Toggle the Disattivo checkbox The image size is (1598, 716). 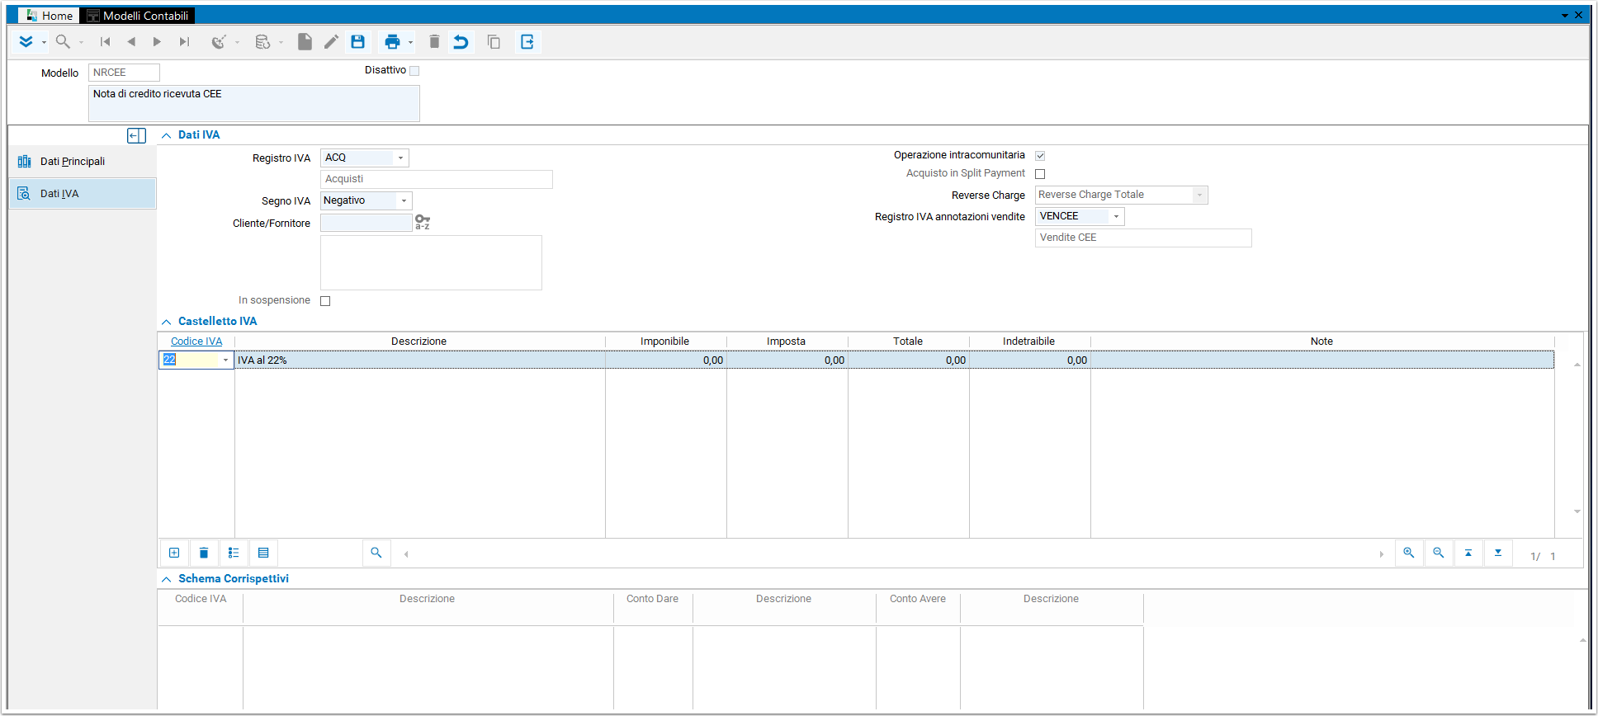click(414, 71)
